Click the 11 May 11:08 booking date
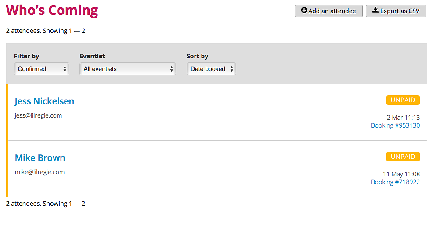 point(401,174)
